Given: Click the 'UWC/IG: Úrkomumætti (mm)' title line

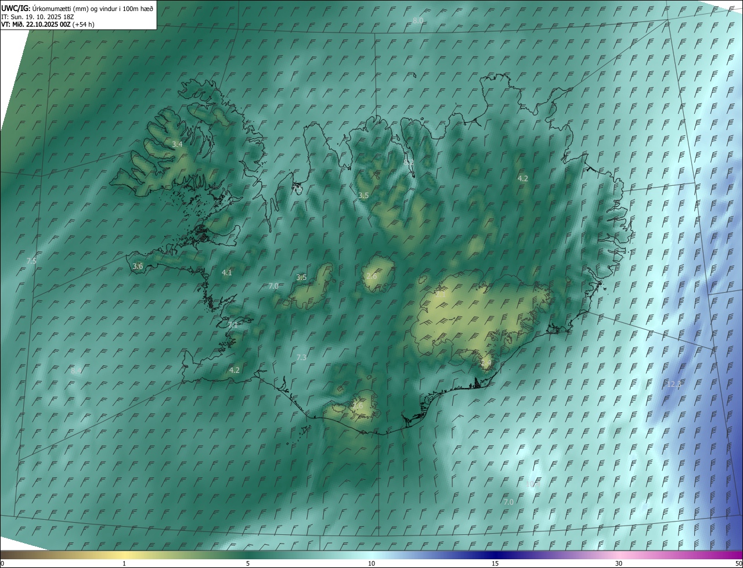Looking at the screenshot, I should coord(77,8).
